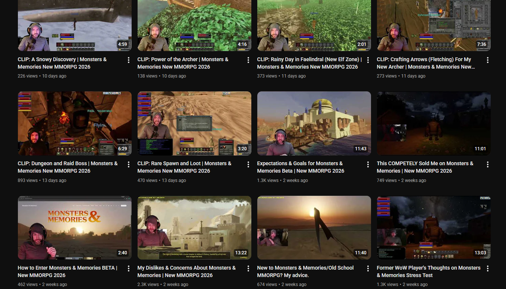
Task: Click the Former WoW Player's Thoughts thumbnail
Action: click(434, 227)
